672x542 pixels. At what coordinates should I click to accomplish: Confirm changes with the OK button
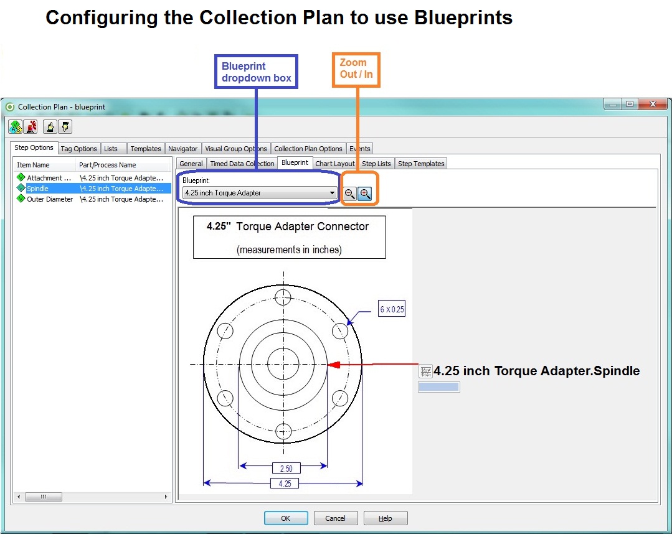pos(286,518)
